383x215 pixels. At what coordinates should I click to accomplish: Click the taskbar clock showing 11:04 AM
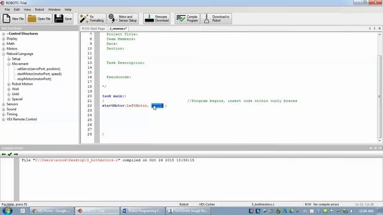tap(366, 211)
